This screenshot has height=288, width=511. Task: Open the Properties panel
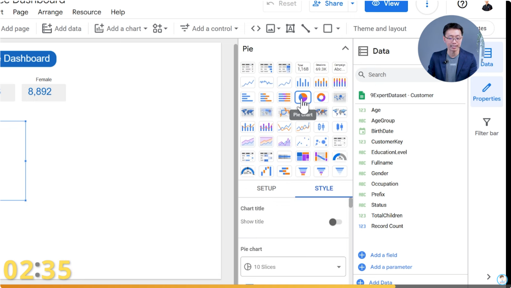tap(486, 92)
